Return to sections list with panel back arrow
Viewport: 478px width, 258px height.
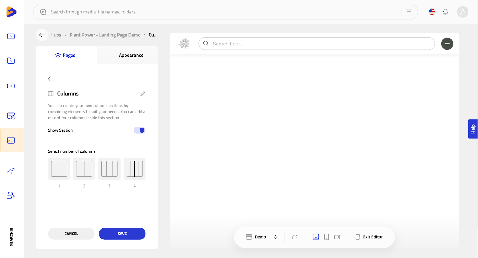coord(51,79)
